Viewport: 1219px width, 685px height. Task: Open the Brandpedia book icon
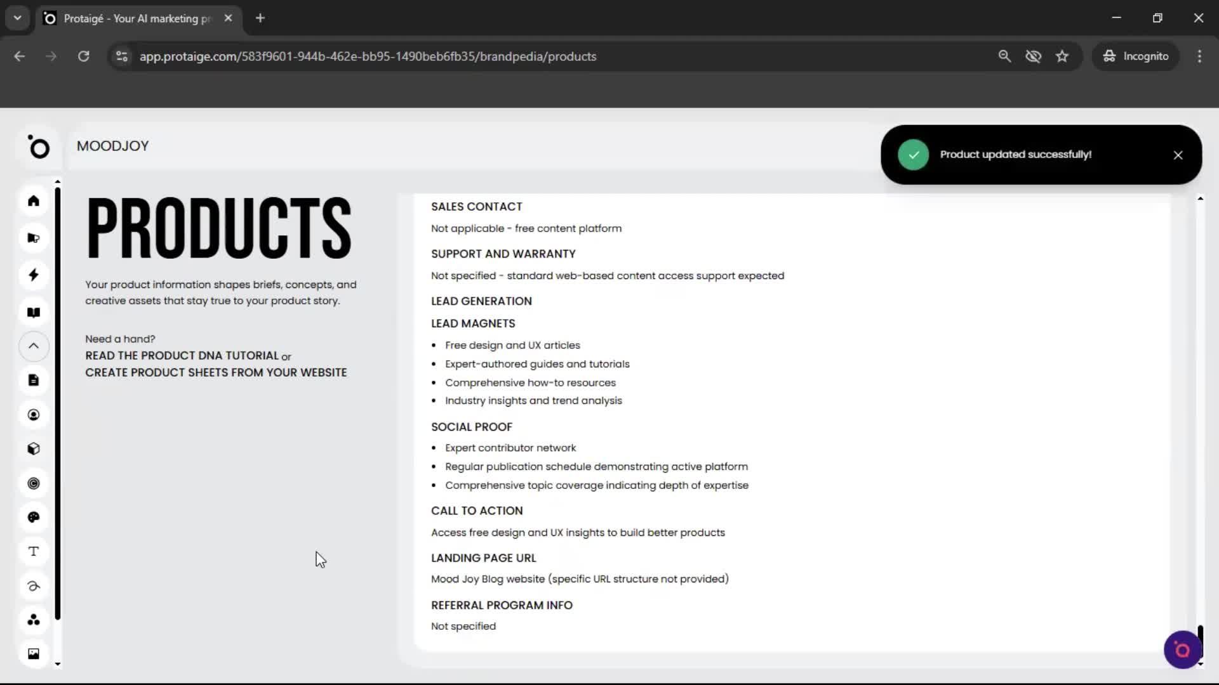33,312
